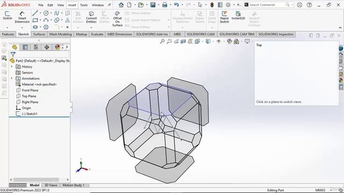Collapse the CommandManager ribbon chevron
This screenshot has width=344, height=193.
pos(340,28)
